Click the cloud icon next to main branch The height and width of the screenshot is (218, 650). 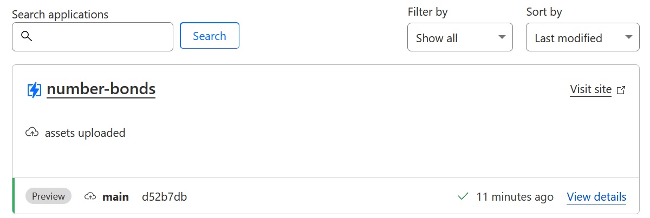pos(90,196)
